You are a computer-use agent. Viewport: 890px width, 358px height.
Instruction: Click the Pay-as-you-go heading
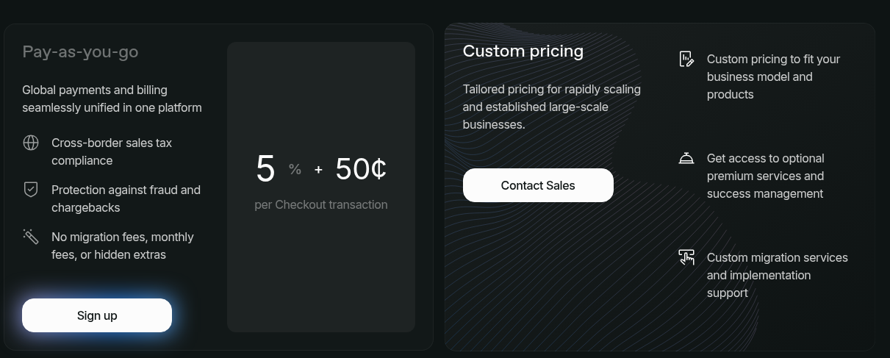80,51
